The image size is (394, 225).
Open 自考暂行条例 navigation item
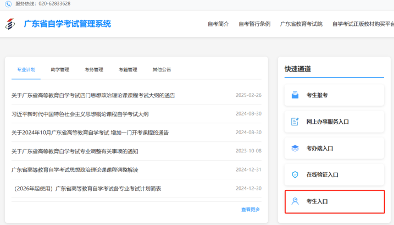254,24
